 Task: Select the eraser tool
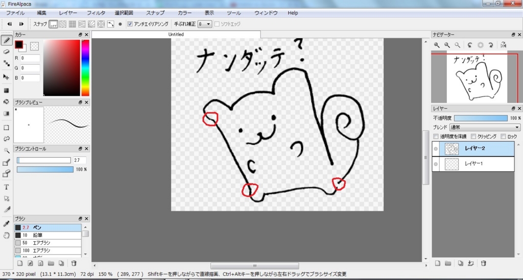(6, 52)
